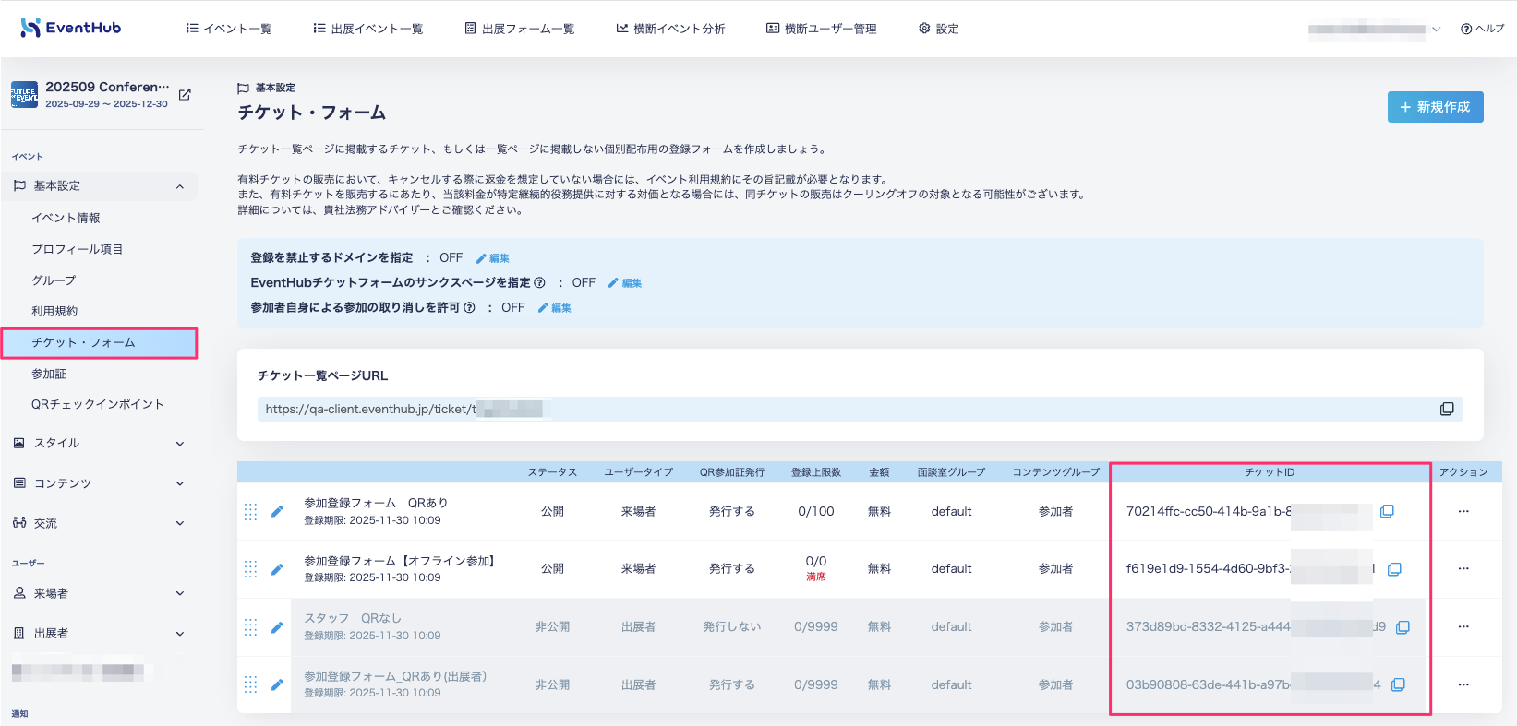The height and width of the screenshot is (726, 1517).
Task: Open action menu for 【オフライン参加】 row
Action: click(x=1463, y=569)
